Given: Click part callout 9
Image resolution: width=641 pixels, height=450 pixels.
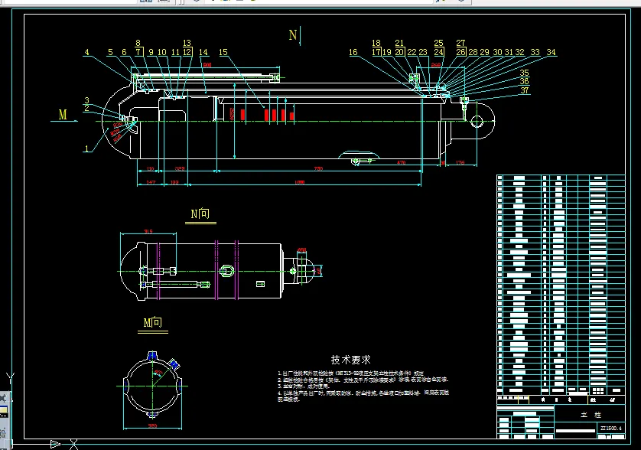Looking at the screenshot, I should tap(151, 52).
